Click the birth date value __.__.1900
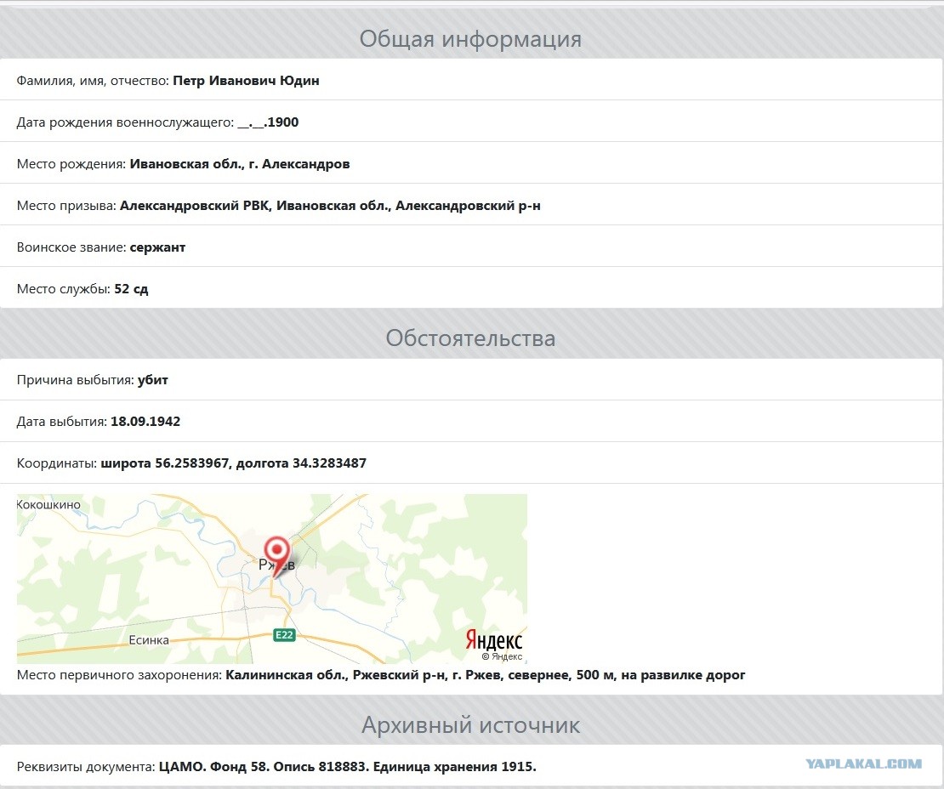The width and height of the screenshot is (944, 789). click(269, 122)
